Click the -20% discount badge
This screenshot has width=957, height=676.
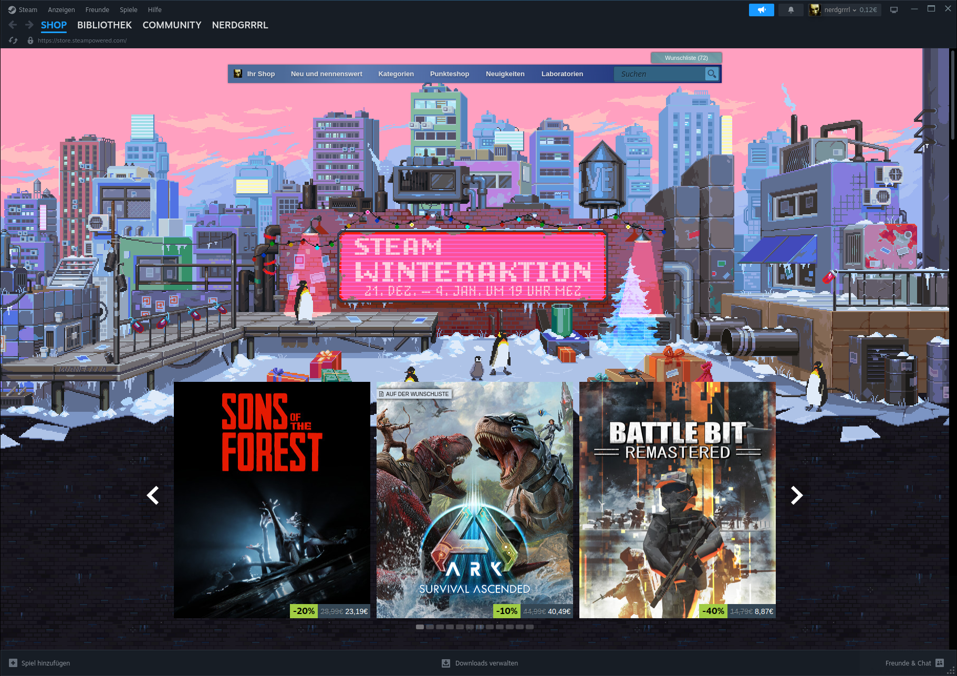pos(304,611)
